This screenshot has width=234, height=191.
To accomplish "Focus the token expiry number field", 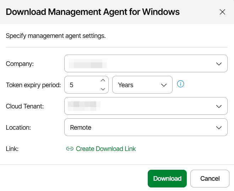I will pos(82,85).
